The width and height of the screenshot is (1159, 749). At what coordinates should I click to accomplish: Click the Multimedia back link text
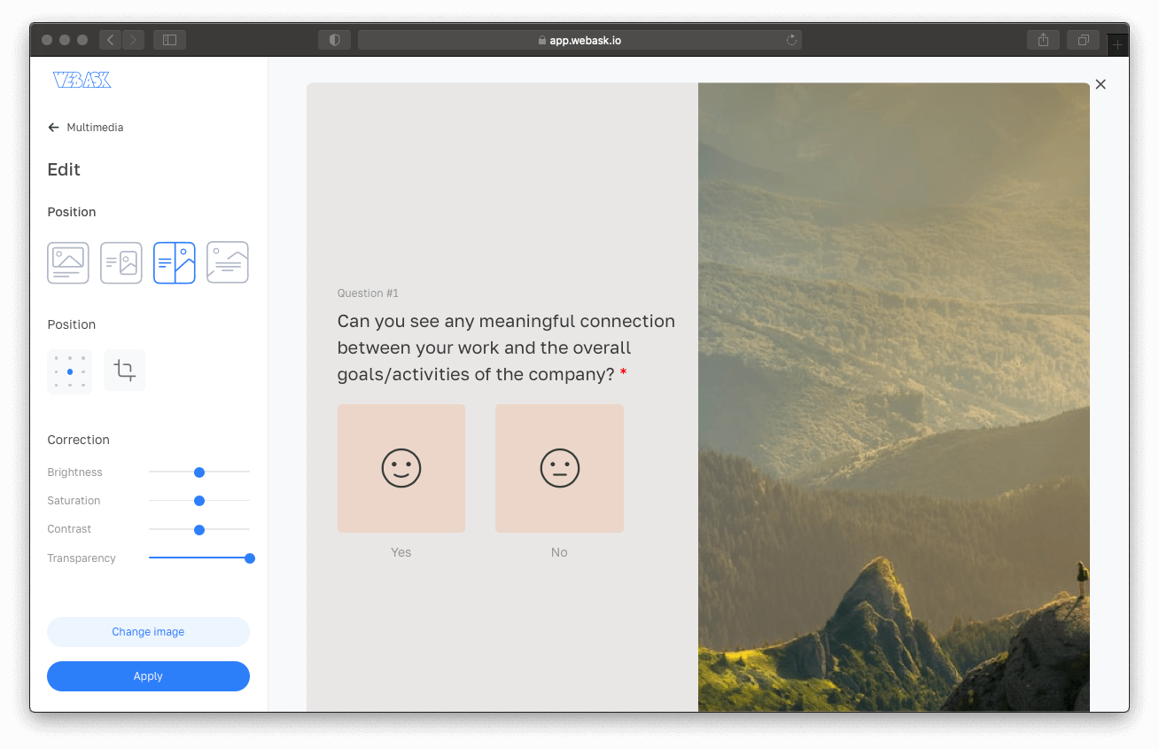coord(95,128)
